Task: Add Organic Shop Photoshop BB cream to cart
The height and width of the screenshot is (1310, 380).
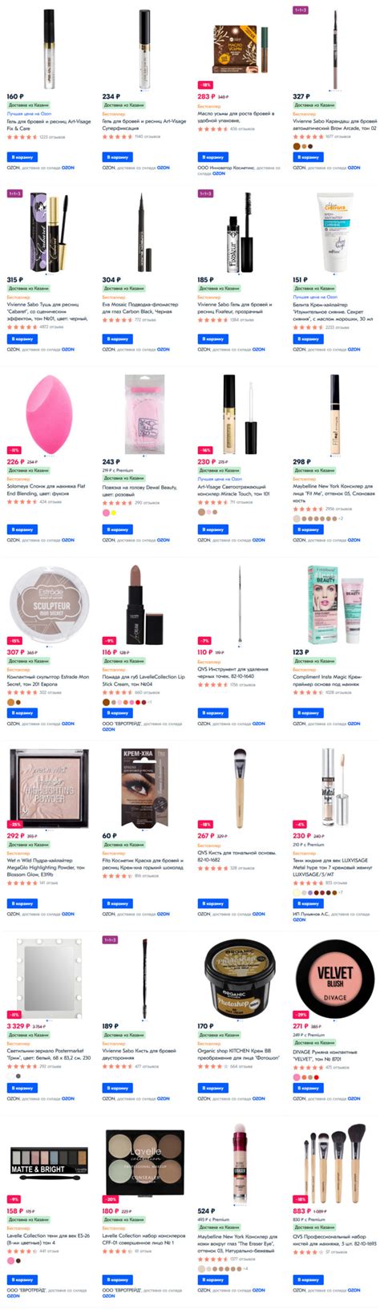Action: tap(213, 1088)
